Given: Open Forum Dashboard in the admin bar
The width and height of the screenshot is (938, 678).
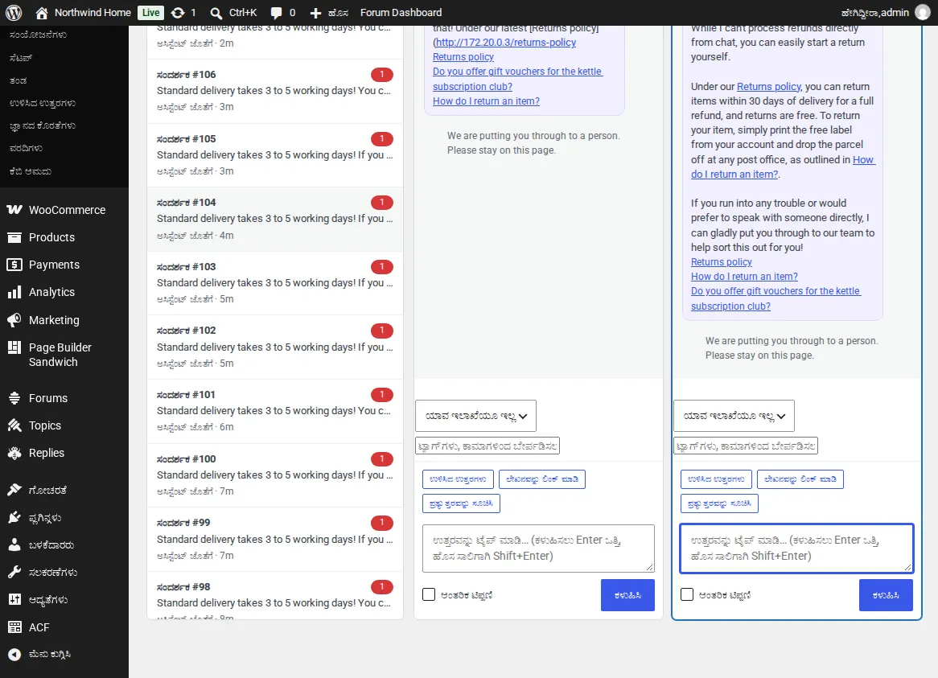Looking at the screenshot, I should click(x=401, y=13).
